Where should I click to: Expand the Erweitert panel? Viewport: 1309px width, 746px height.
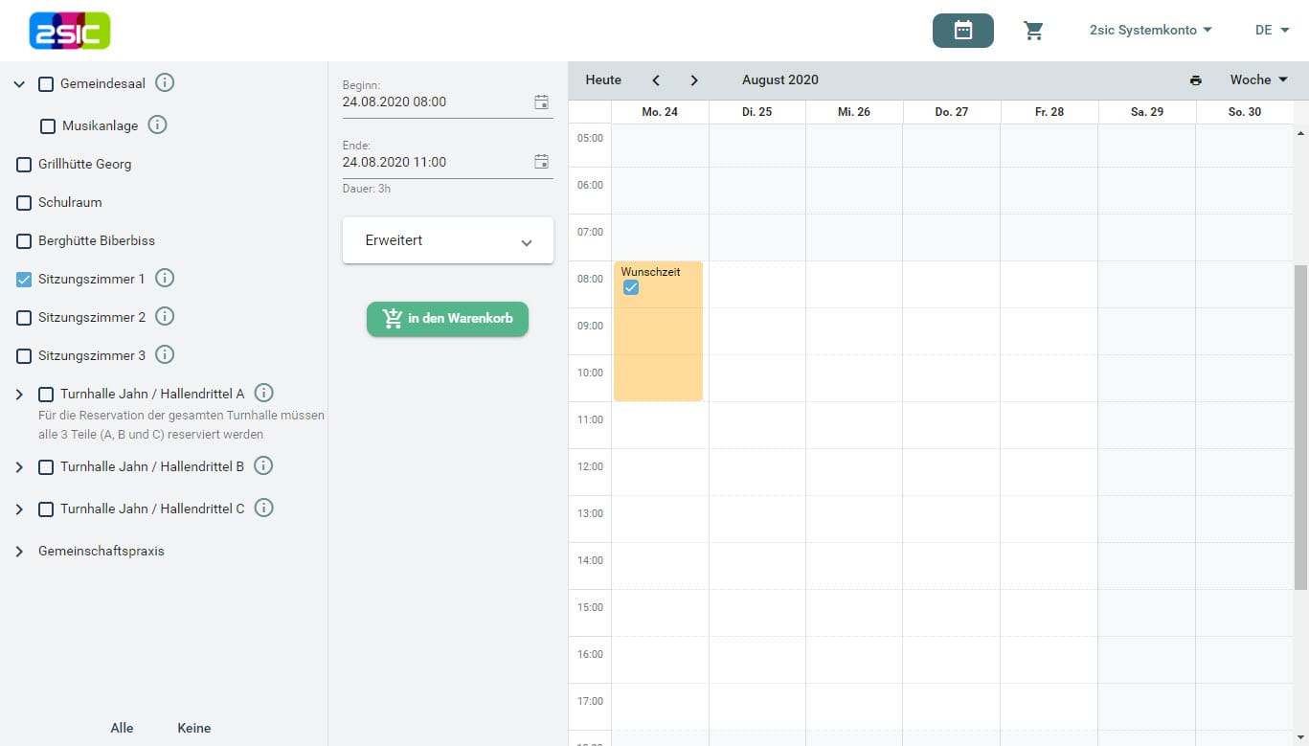447,240
